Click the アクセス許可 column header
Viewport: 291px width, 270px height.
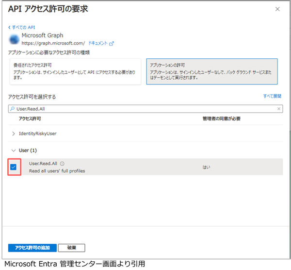[30, 118]
